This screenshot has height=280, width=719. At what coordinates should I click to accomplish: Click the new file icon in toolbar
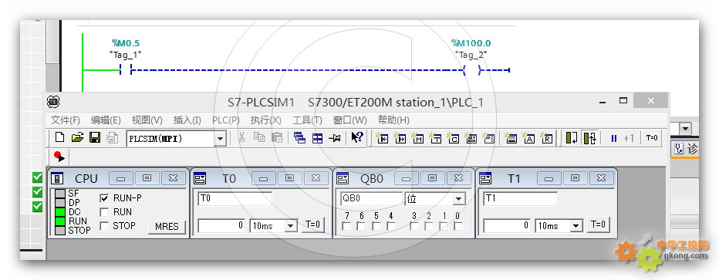(x=59, y=137)
